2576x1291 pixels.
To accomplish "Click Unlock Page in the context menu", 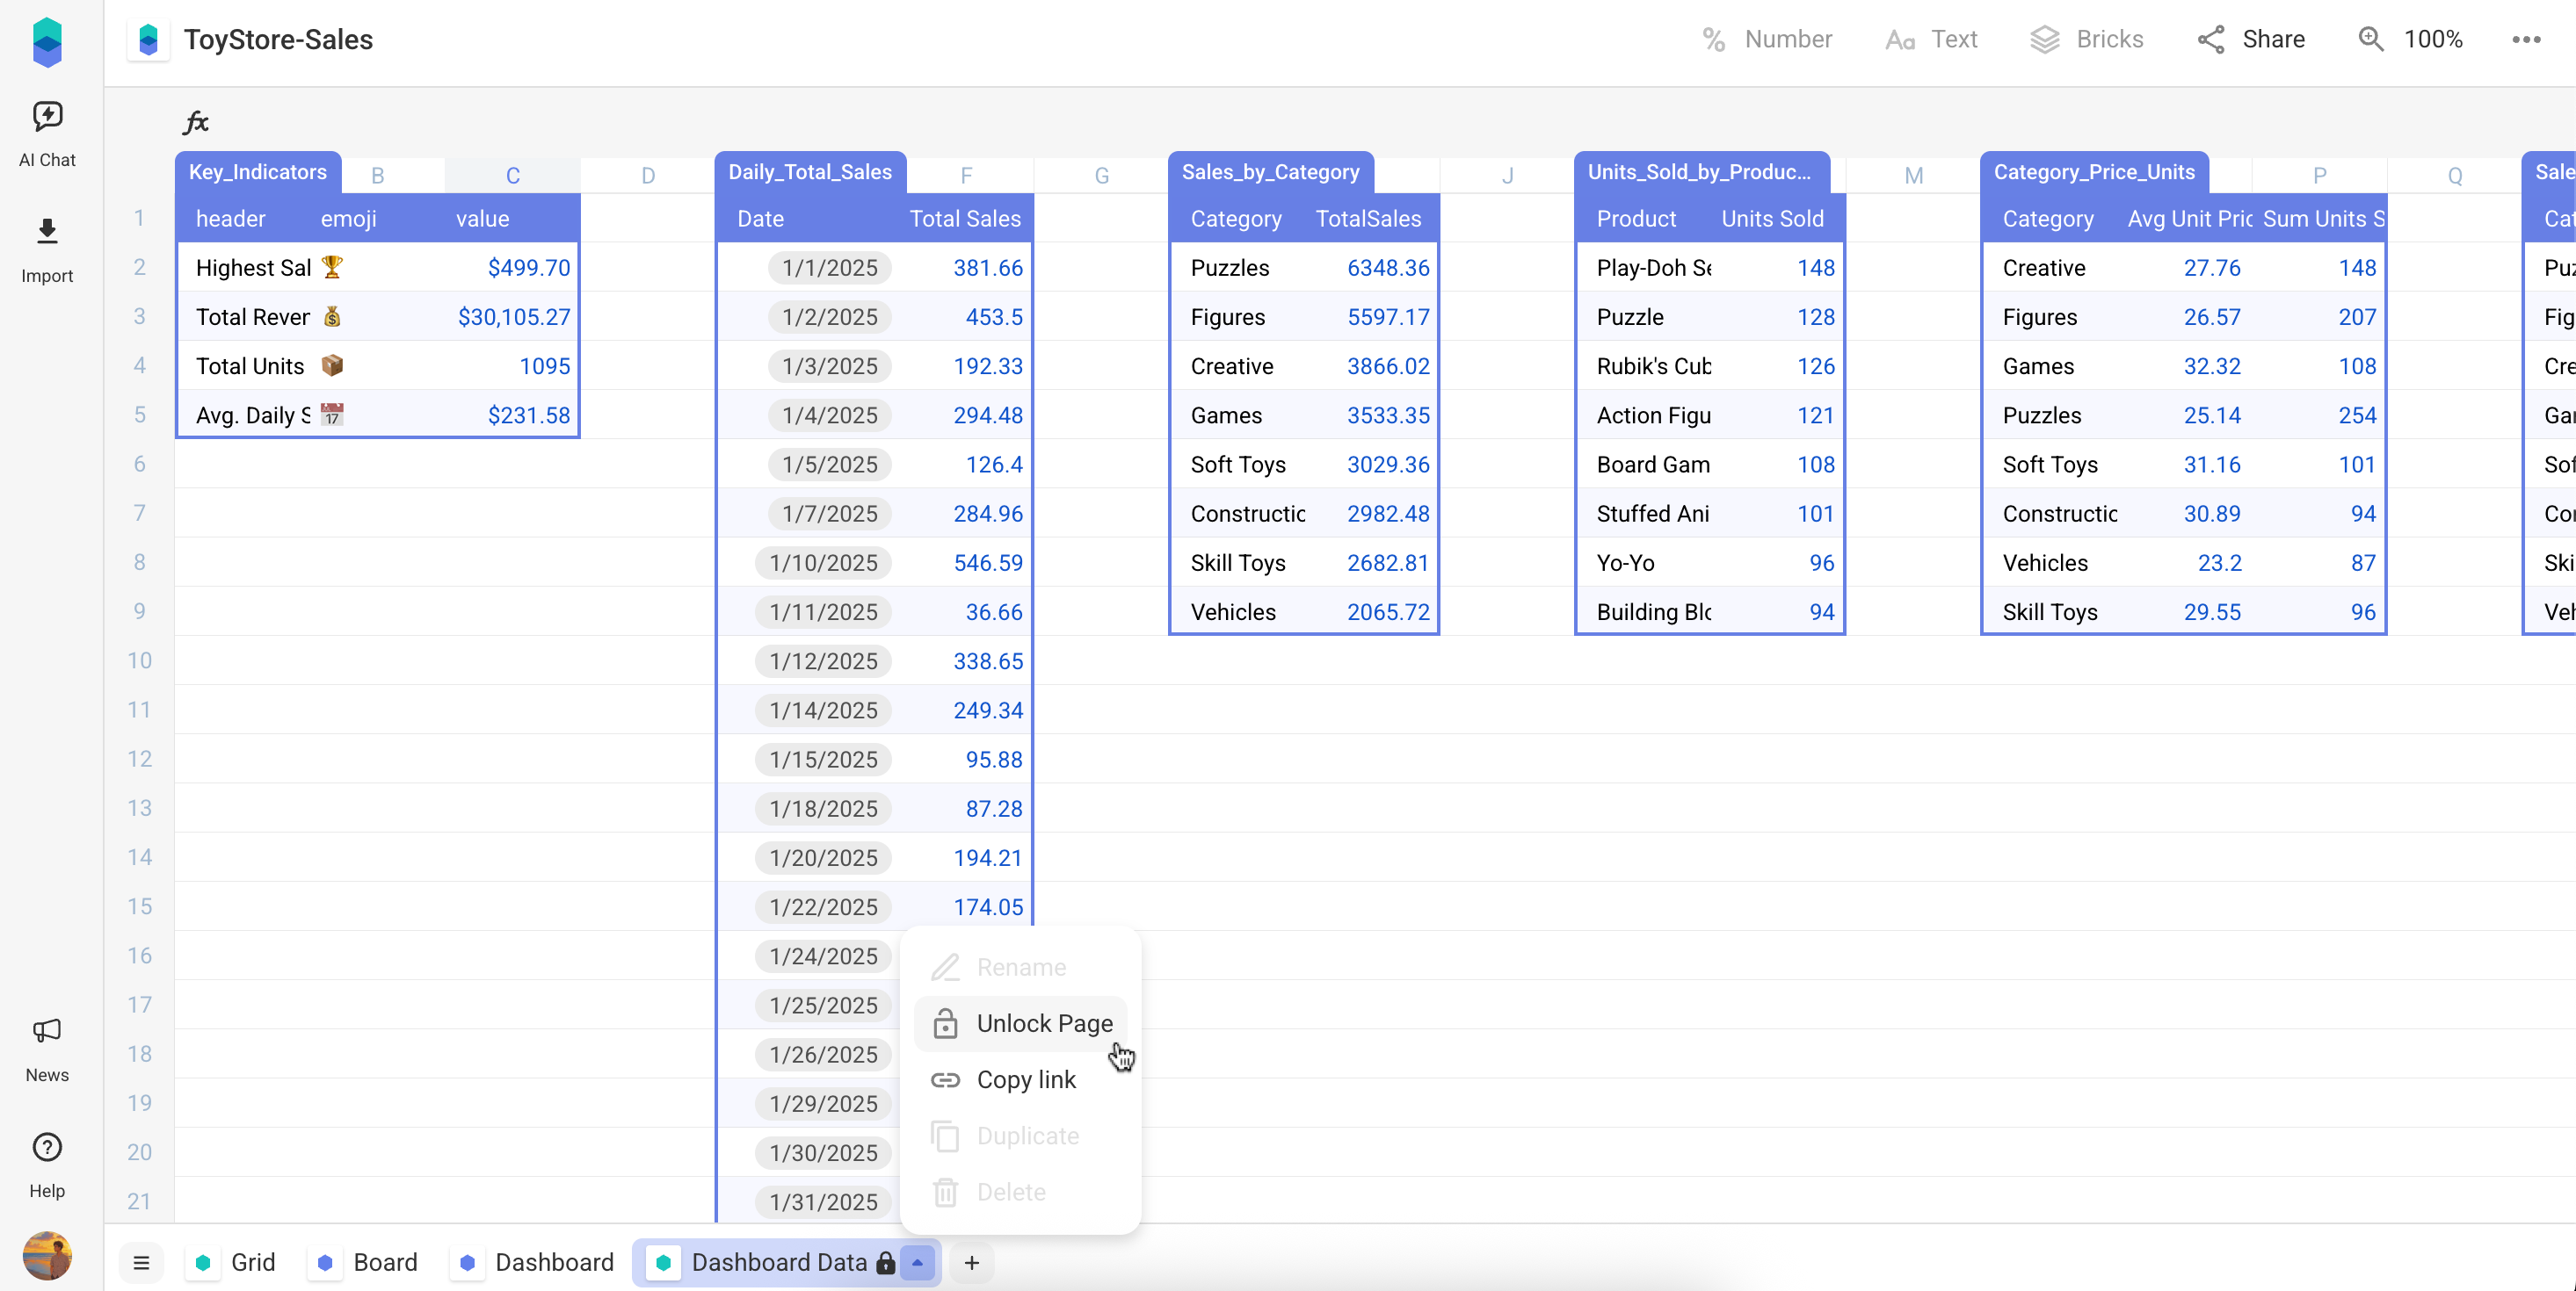I will (1045, 1022).
